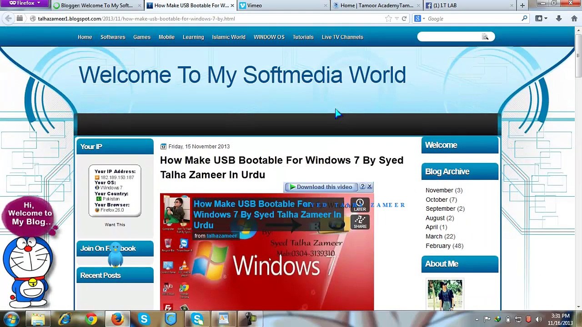The image size is (582, 327).
Task: Click the About Me profile photo
Action: [x=445, y=295]
